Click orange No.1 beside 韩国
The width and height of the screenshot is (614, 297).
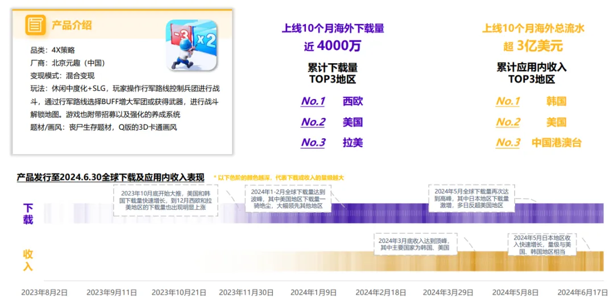(x=508, y=101)
